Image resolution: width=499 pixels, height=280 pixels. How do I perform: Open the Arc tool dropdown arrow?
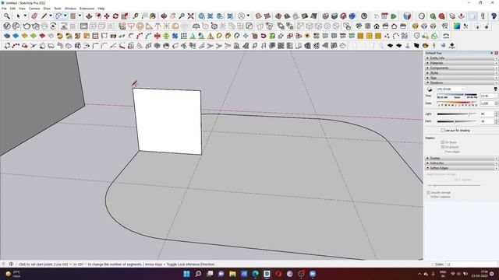click(65, 16)
